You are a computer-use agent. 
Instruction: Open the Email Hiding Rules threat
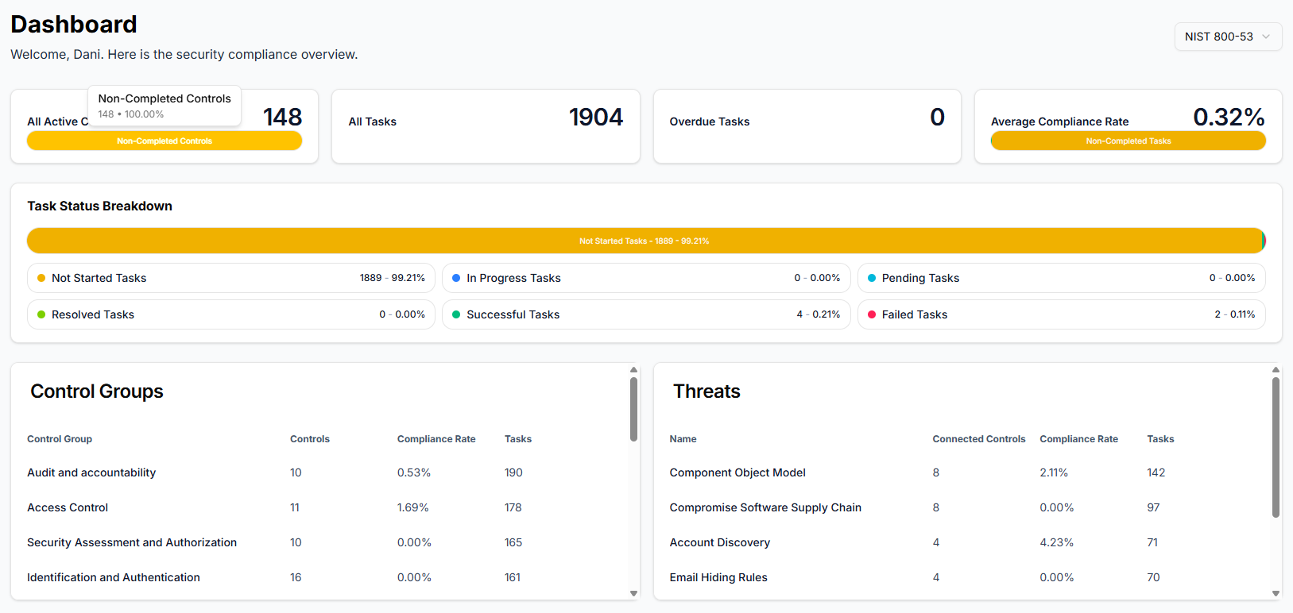(x=718, y=577)
